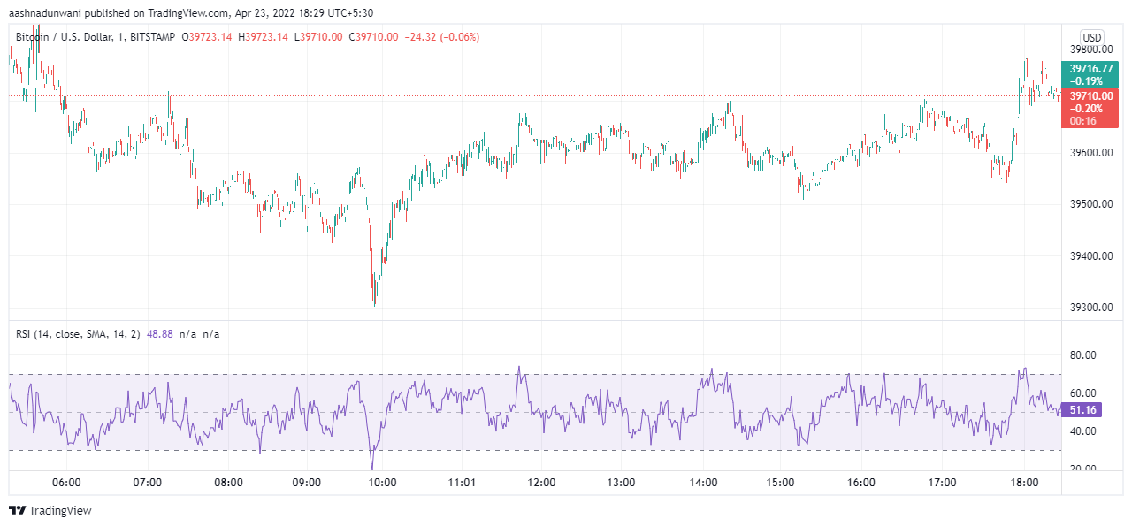The image size is (1132, 526).
Task: Click the 06:00 time axis label
Action: pos(67,483)
